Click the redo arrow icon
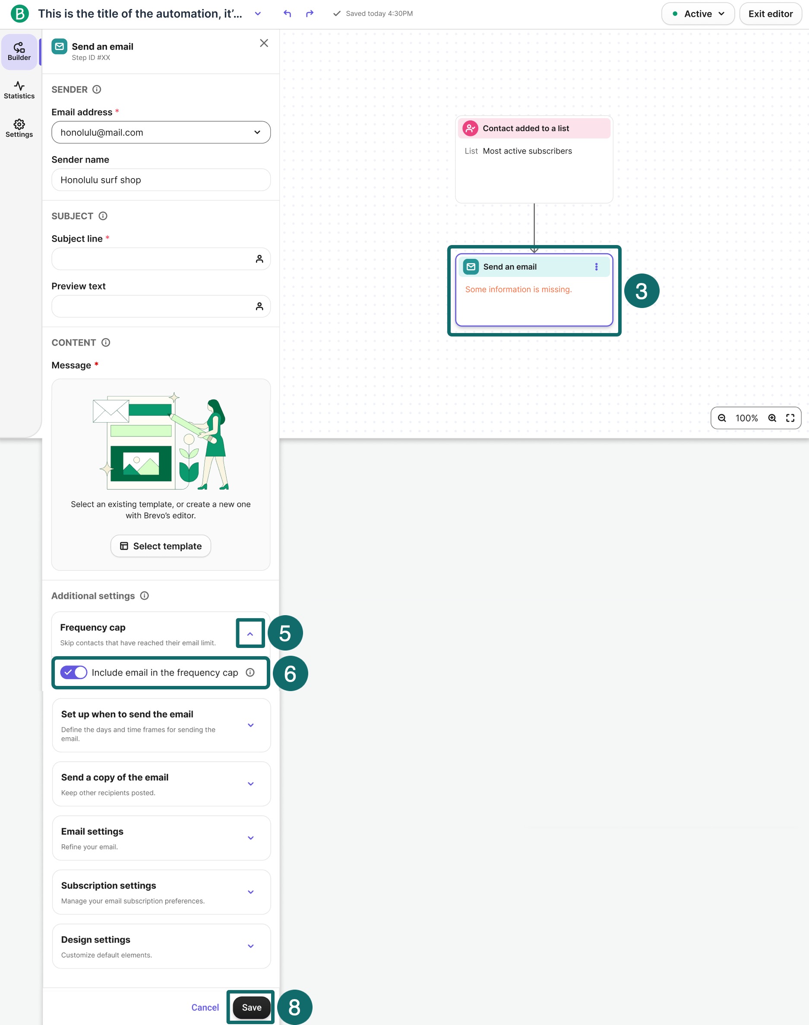Screen dimensions: 809x1025 [310, 14]
